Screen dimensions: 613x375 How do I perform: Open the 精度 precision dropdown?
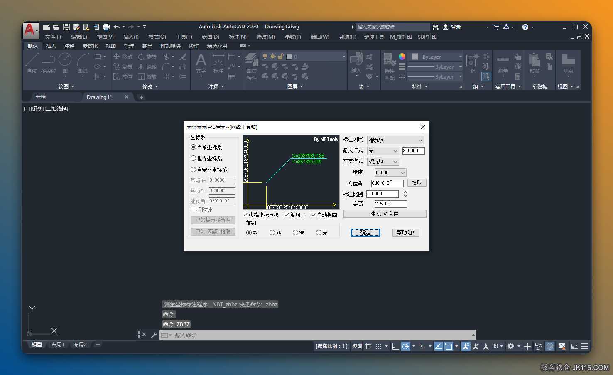[x=390, y=173]
